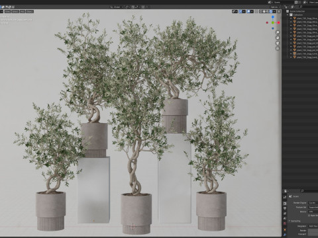This screenshot has height=238, width=318.
Task: Open the Output properties tab
Action: point(285,208)
